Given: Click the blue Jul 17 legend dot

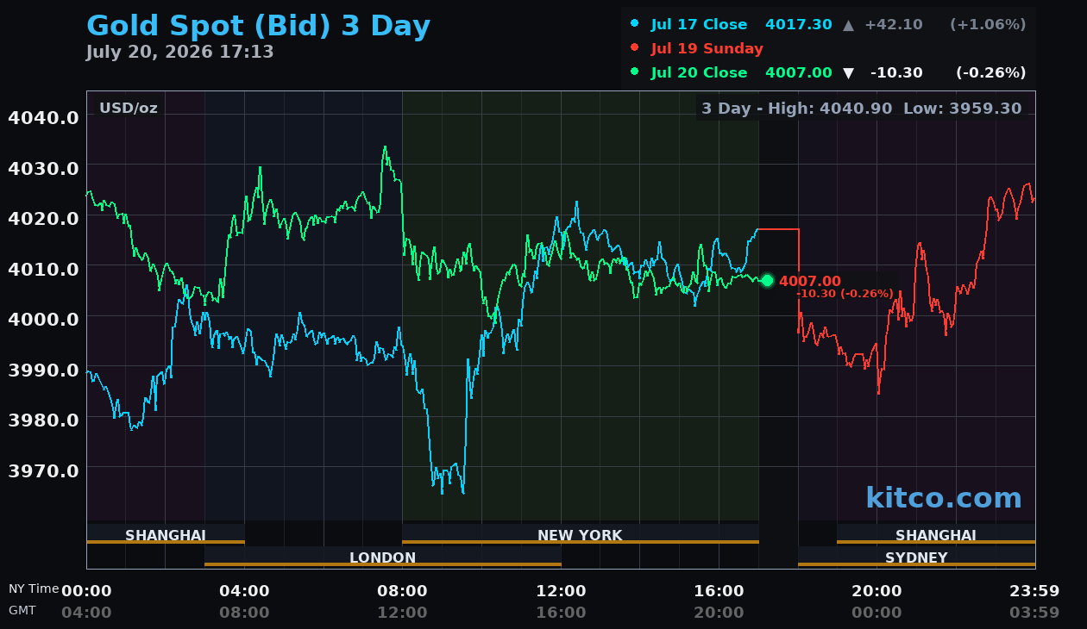Looking at the screenshot, I should (635, 23).
